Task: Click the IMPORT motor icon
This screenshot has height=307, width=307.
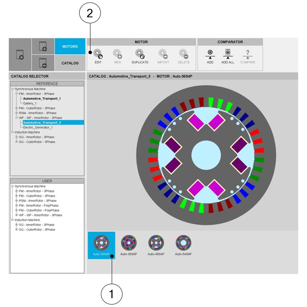Action: (163, 54)
